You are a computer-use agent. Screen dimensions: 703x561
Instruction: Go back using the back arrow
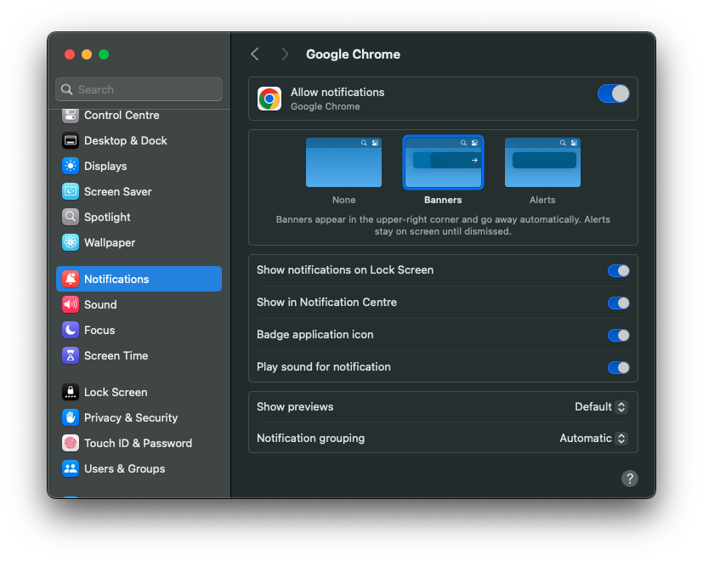point(254,54)
